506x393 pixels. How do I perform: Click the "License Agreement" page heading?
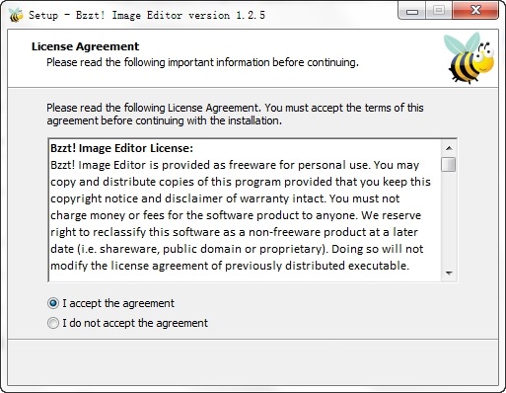click(x=85, y=46)
